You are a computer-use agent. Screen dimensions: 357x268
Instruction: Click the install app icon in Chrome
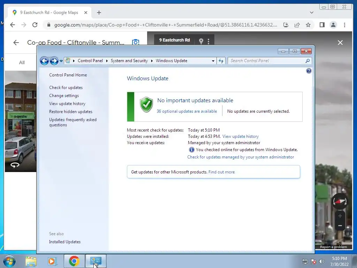286,25
